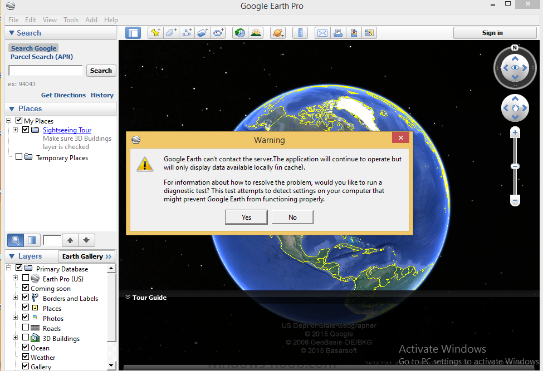
Task: Click the eye icon in the look joystick
Action: (515, 68)
